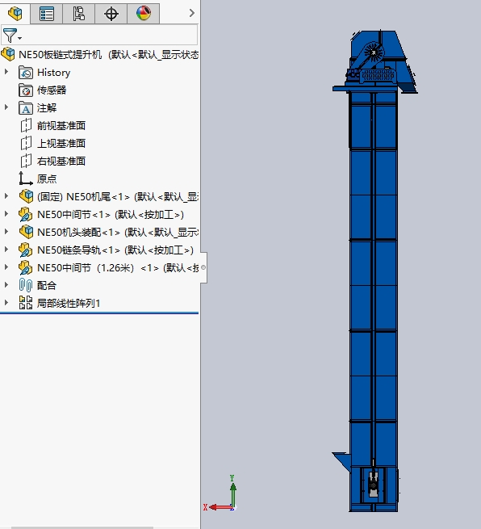
Task: Select the 右视基准面 right plane label
Action: 61,162
